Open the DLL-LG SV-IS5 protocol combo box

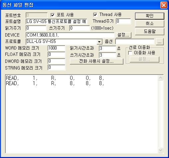(64, 42)
